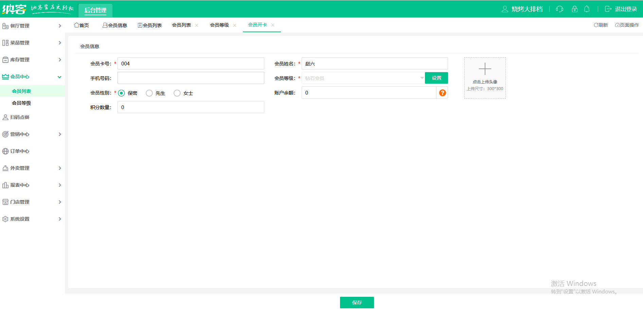Open the notification bell icon
This screenshot has height=310, width=643.
(x=587, y=9)
